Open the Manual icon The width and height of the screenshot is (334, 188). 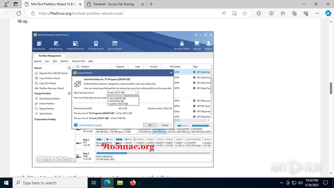(x=197, y=45)
